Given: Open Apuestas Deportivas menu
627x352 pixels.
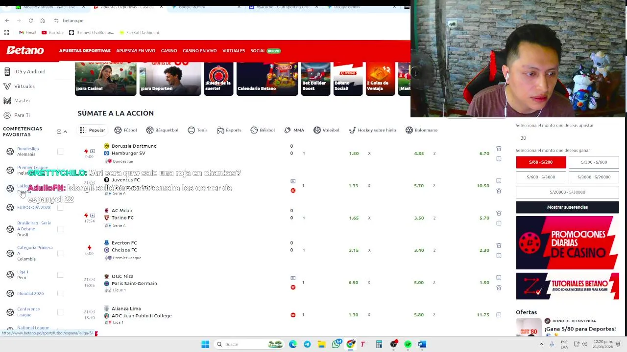Looking at the screenshot, I should [x=85, y=51].
